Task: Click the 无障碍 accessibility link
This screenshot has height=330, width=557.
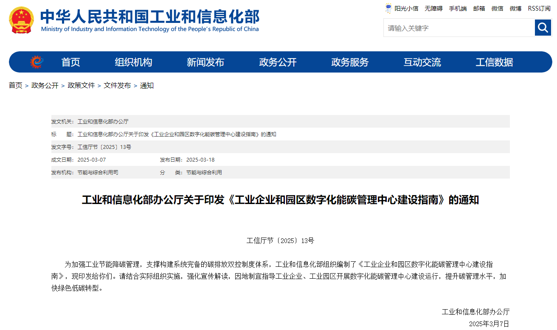Action: pos(433,8)
